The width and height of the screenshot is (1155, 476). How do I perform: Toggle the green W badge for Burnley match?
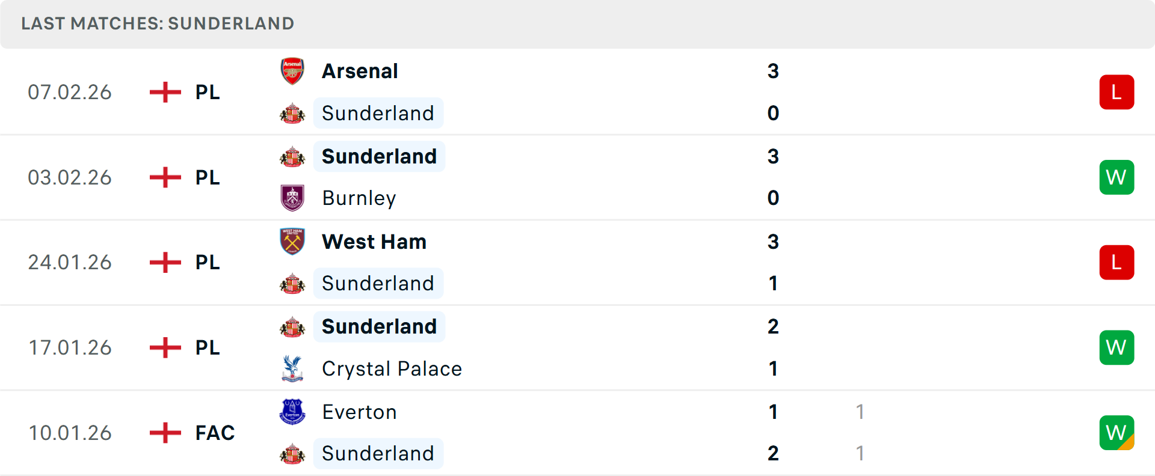(1116, 177)
